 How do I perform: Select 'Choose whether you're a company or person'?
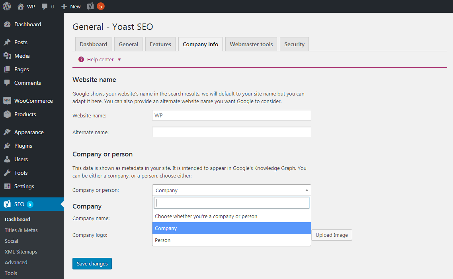coord(231,217)
